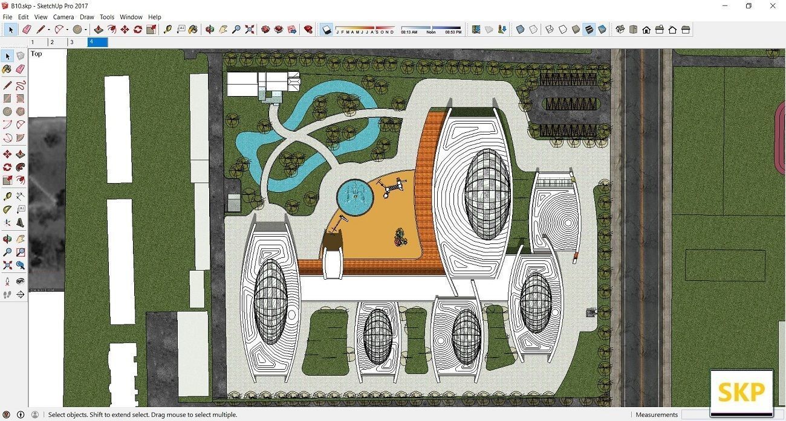Enable Wireframe face style
This screenshot has width=786, height=421.
pos(550,29)
